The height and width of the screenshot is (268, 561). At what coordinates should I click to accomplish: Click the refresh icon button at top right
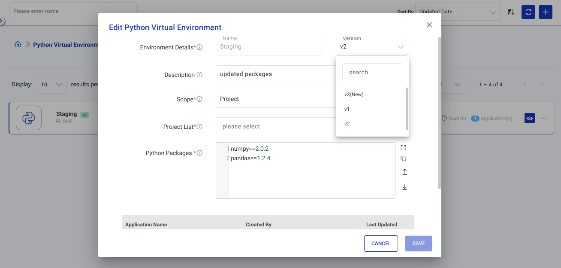pyautogui.click(x=528, y=12)
